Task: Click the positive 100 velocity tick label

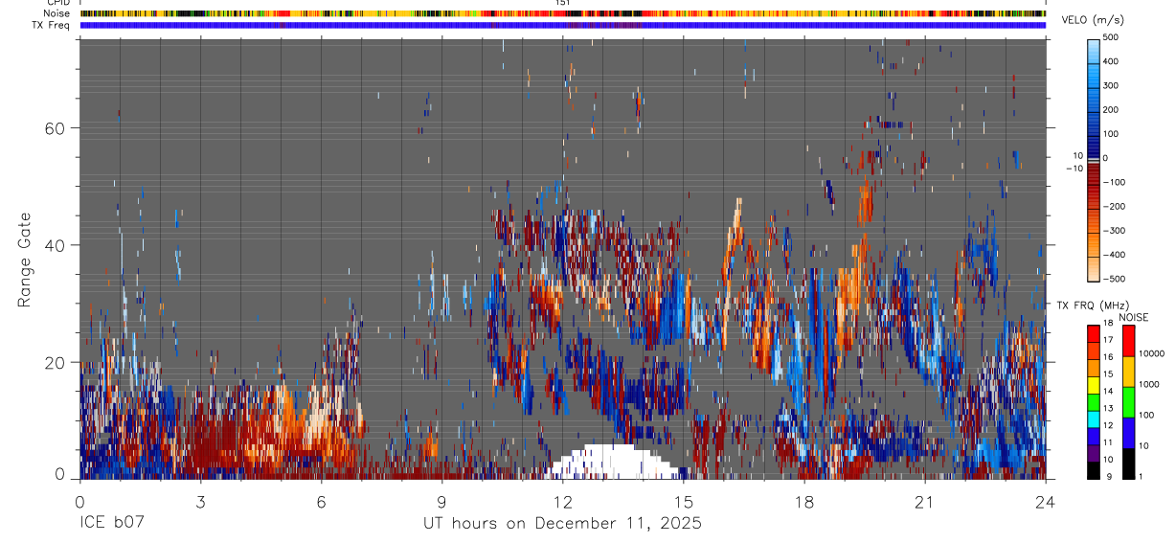Action: point(1112,134)
